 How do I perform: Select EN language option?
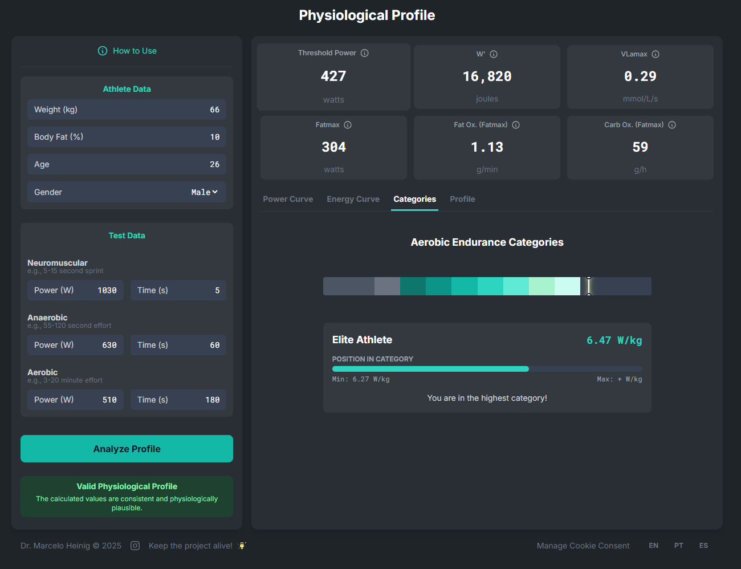pyautogui.click(x=653, y=546)
